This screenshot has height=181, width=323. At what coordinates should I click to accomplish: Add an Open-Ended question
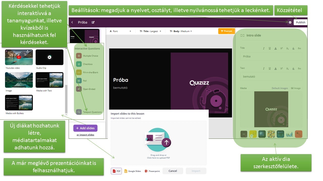86,89
